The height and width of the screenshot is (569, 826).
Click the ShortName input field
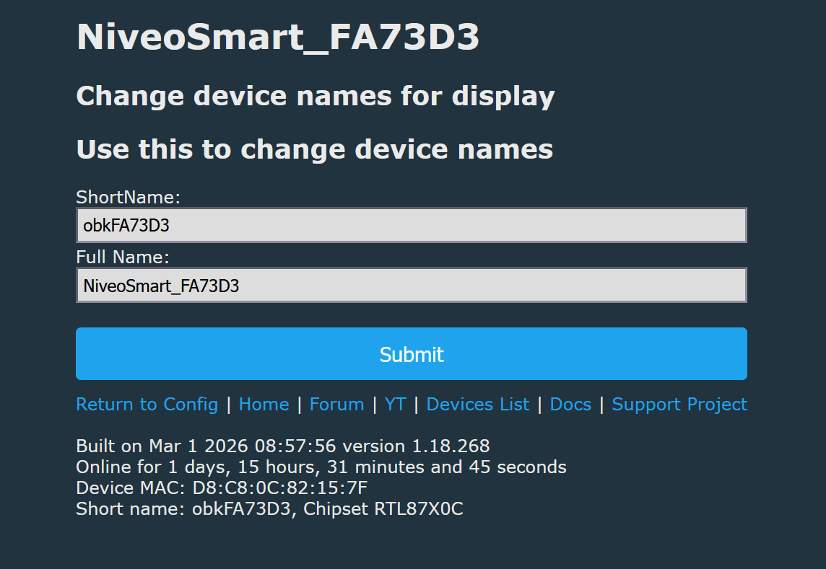tap(411, 226)
